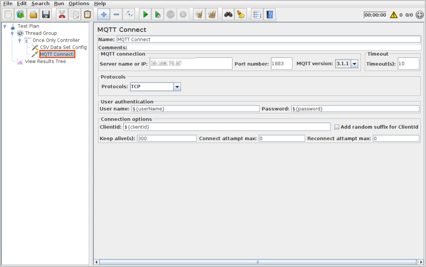This screenshot has width=426, height=267.
Task: Open Help with question mark icon
Action: [270, 15]
